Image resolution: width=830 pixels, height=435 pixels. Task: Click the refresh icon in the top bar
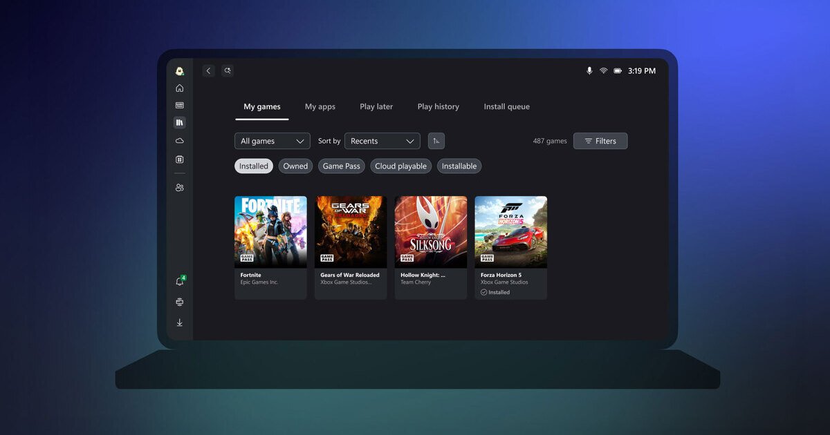point(228,70)
